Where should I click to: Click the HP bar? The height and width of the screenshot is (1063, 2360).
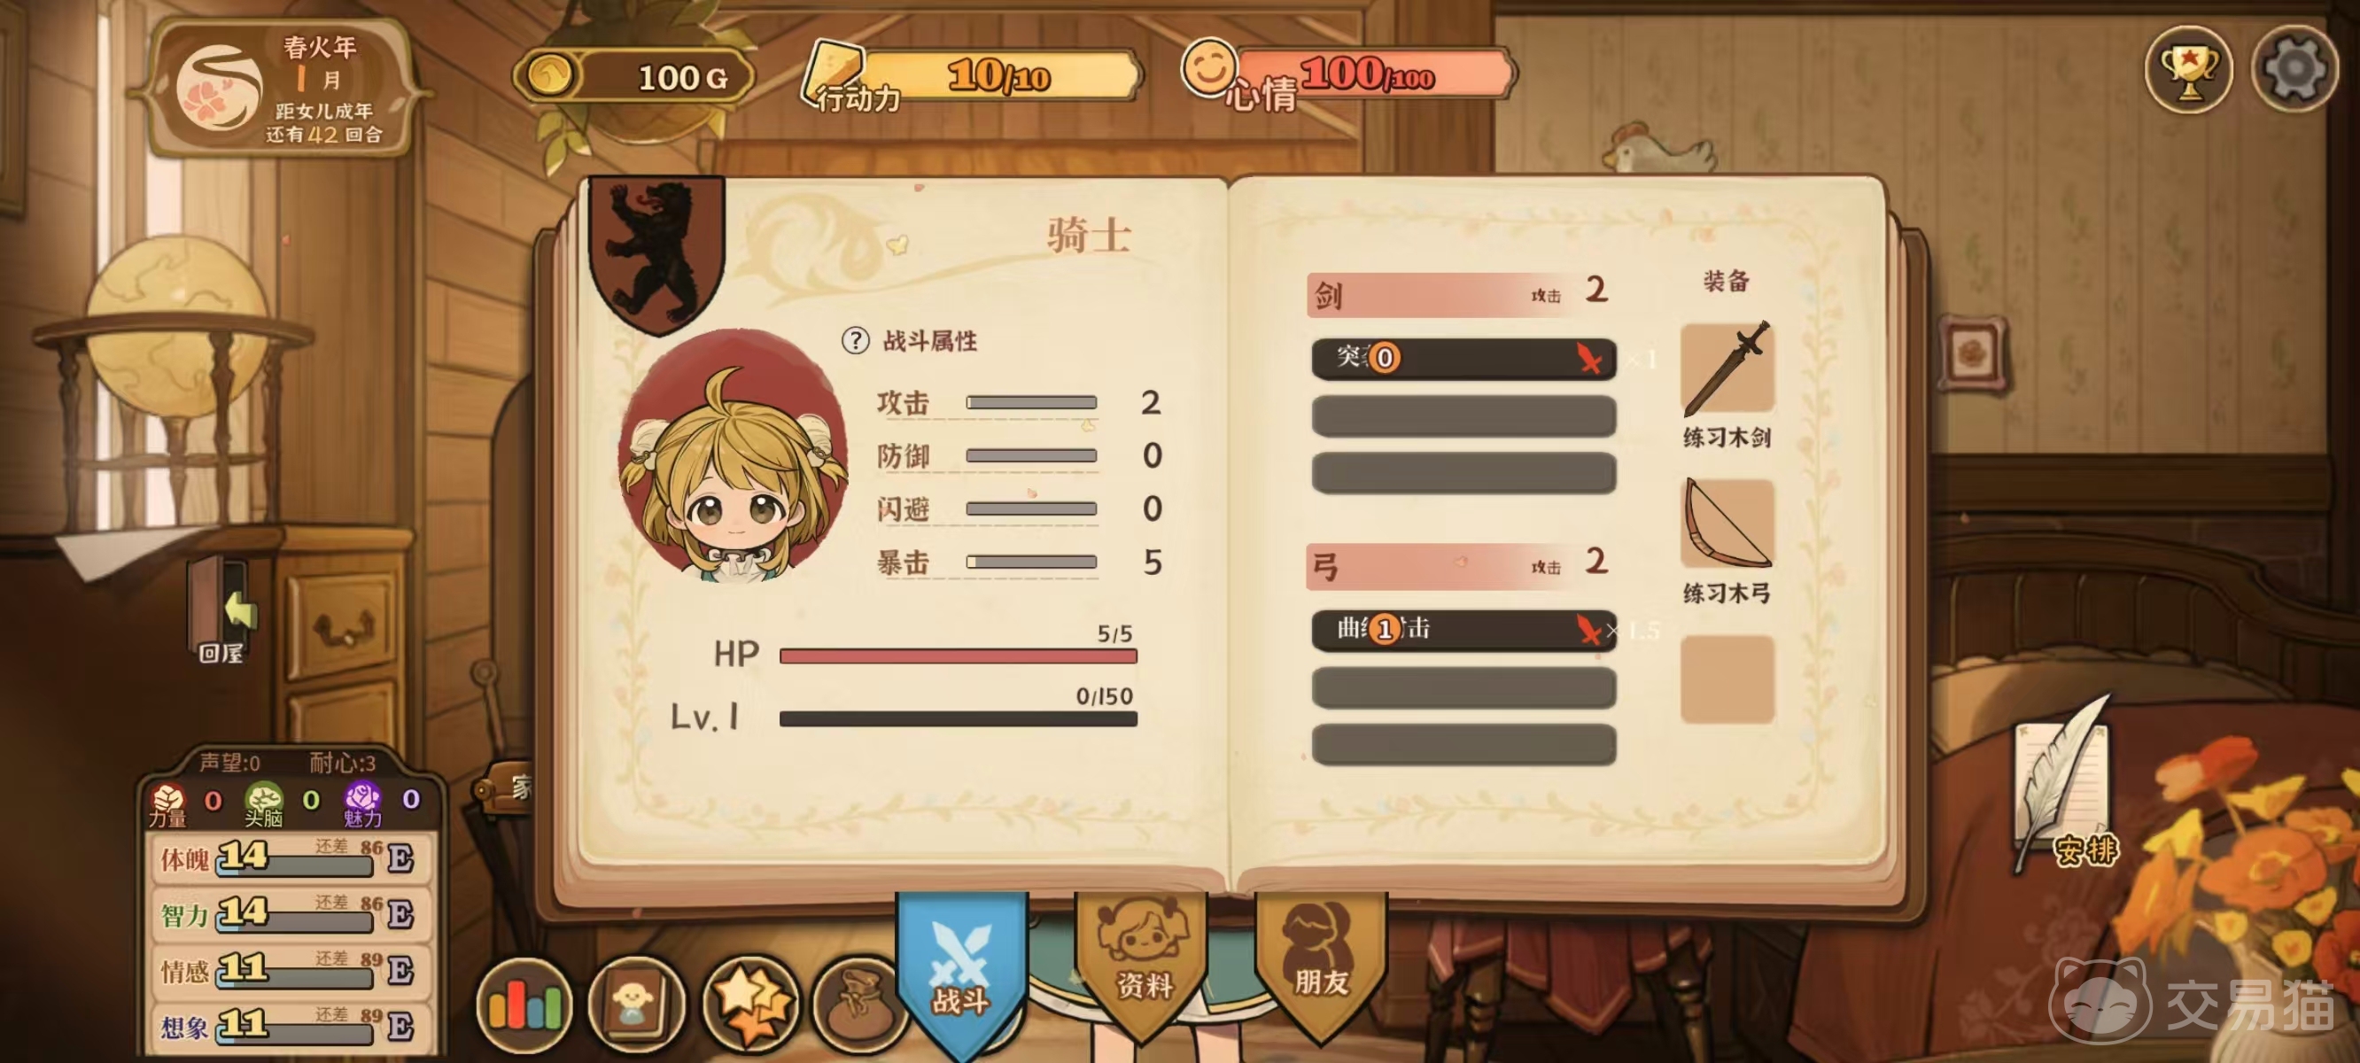pyautogui.click(x=958, y=656)
